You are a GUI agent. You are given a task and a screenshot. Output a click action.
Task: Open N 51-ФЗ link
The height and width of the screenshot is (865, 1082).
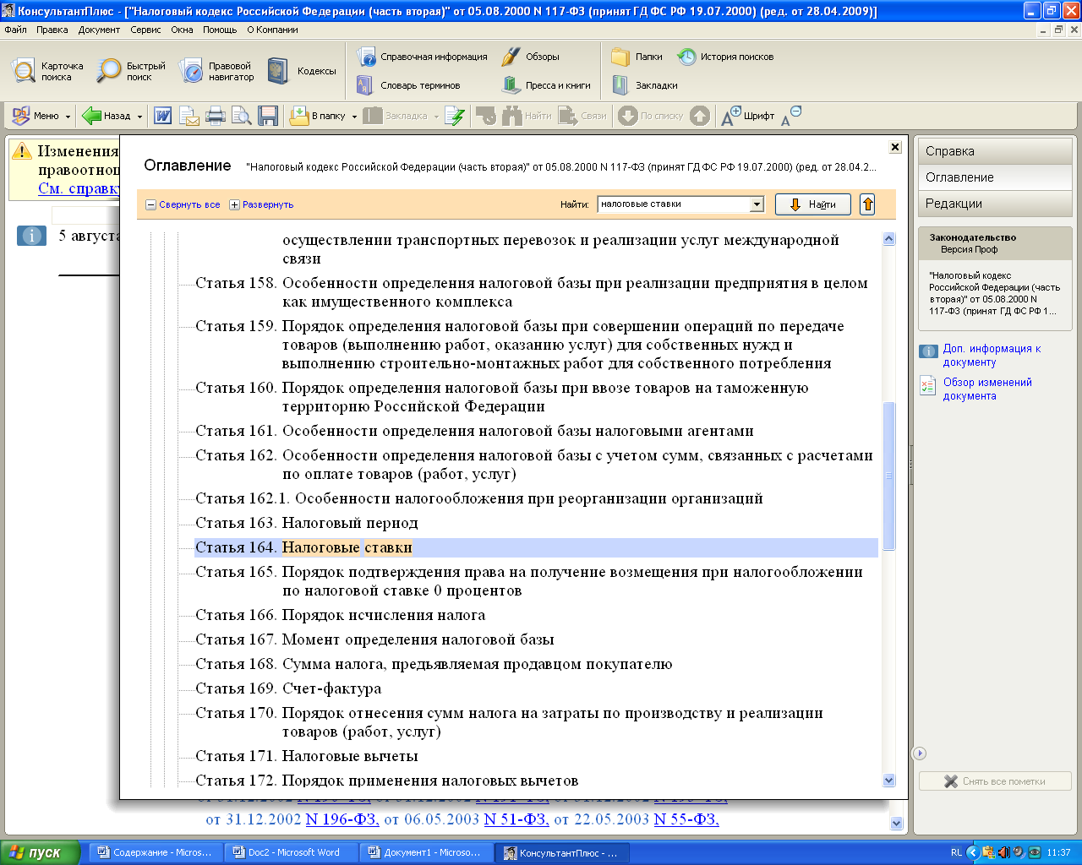click(x=516, y=819)
